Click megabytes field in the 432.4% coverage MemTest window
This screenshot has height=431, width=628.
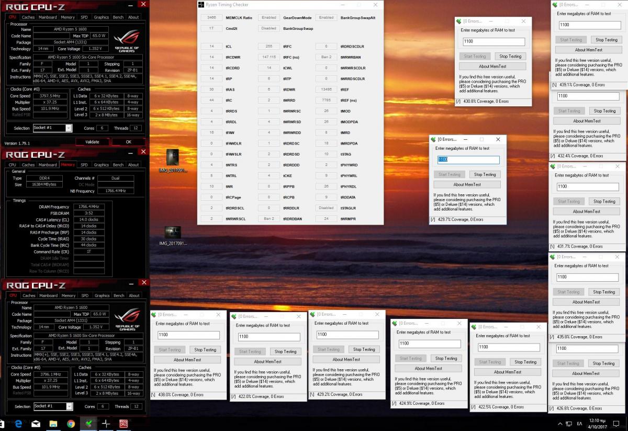(x=588, y=96)
